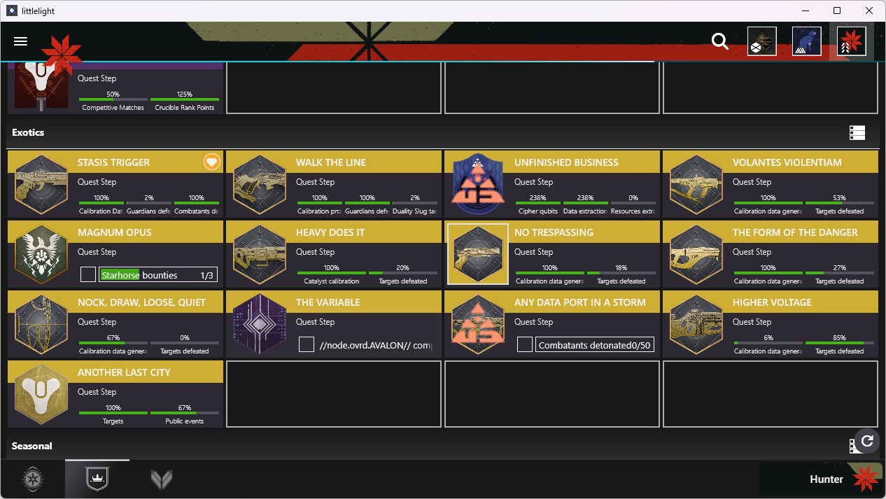This screenshot has width=886, height=499.
Task: Open the search magnifier icon
Action: click(720, 41)
